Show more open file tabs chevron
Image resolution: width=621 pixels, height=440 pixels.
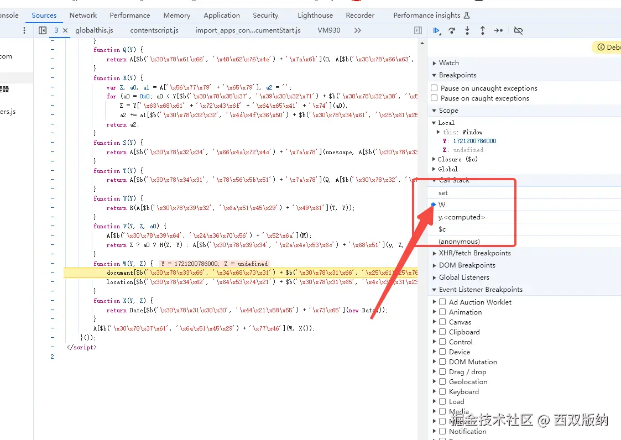[358, 30]
